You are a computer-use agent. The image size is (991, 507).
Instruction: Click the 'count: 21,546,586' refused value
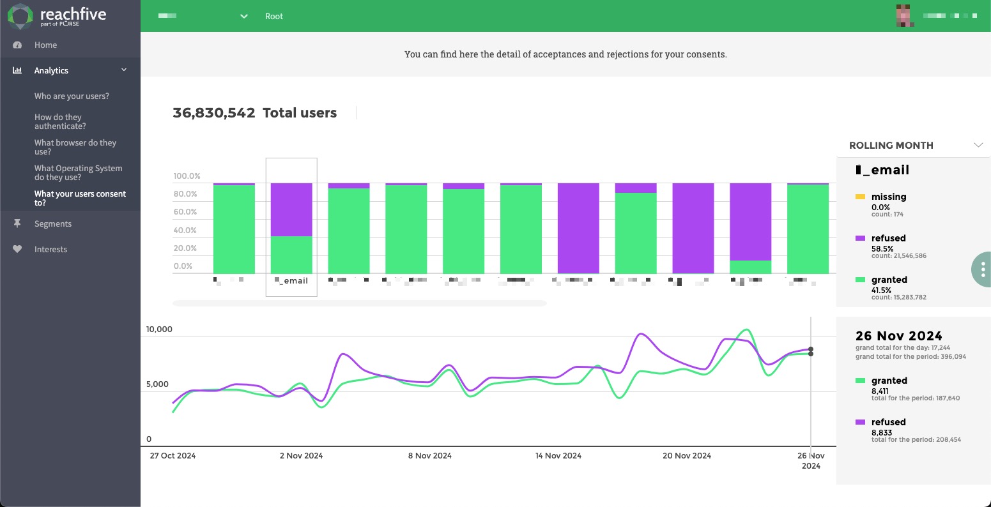899,256
